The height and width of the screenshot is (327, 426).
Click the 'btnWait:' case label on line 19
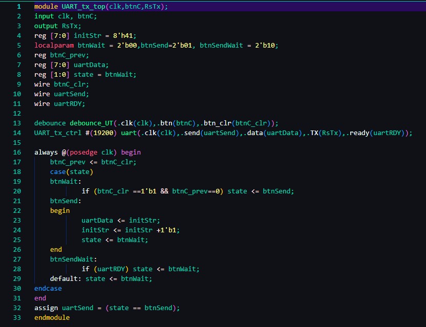[x=66, y=182]
